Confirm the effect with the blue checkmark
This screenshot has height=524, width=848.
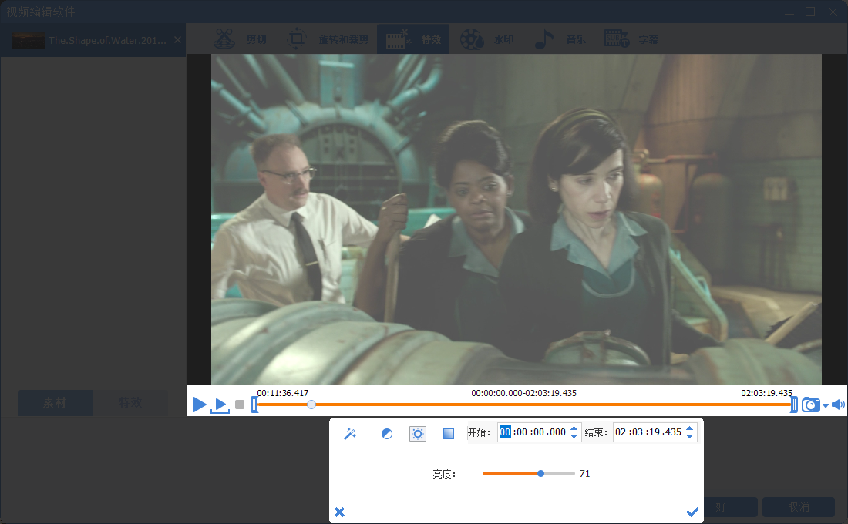pos(692,512)
